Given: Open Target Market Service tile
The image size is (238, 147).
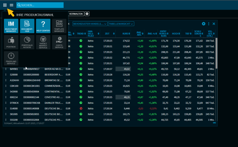Looking at the screenshot, I should [x=43, y=42].
